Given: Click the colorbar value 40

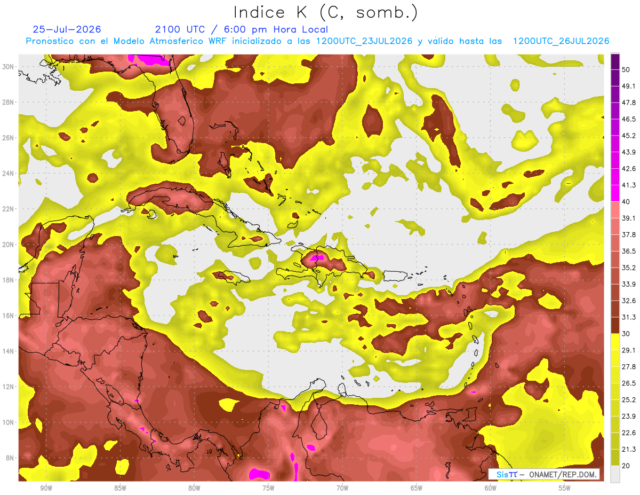Looking at the screenshot, I should pyautogui.click(x=627, y=202).
